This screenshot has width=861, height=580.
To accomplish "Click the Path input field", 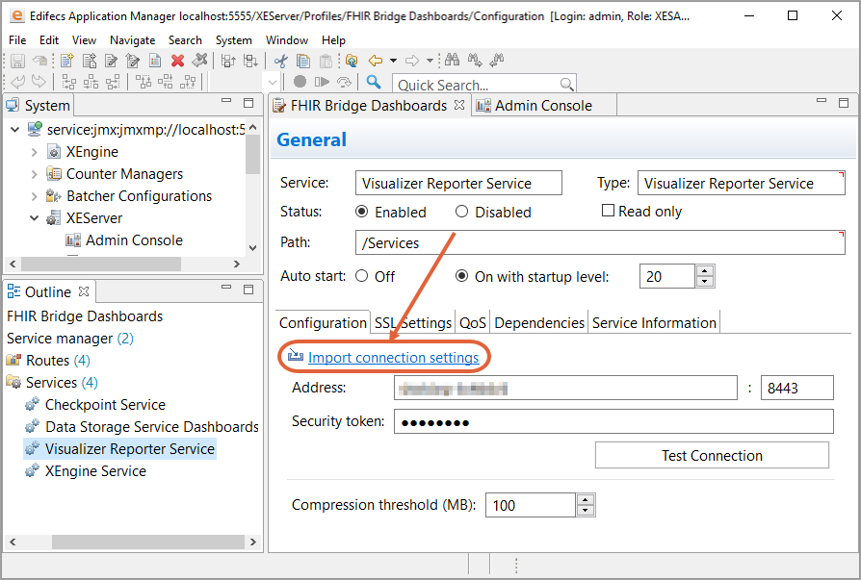I will point(600,242).
